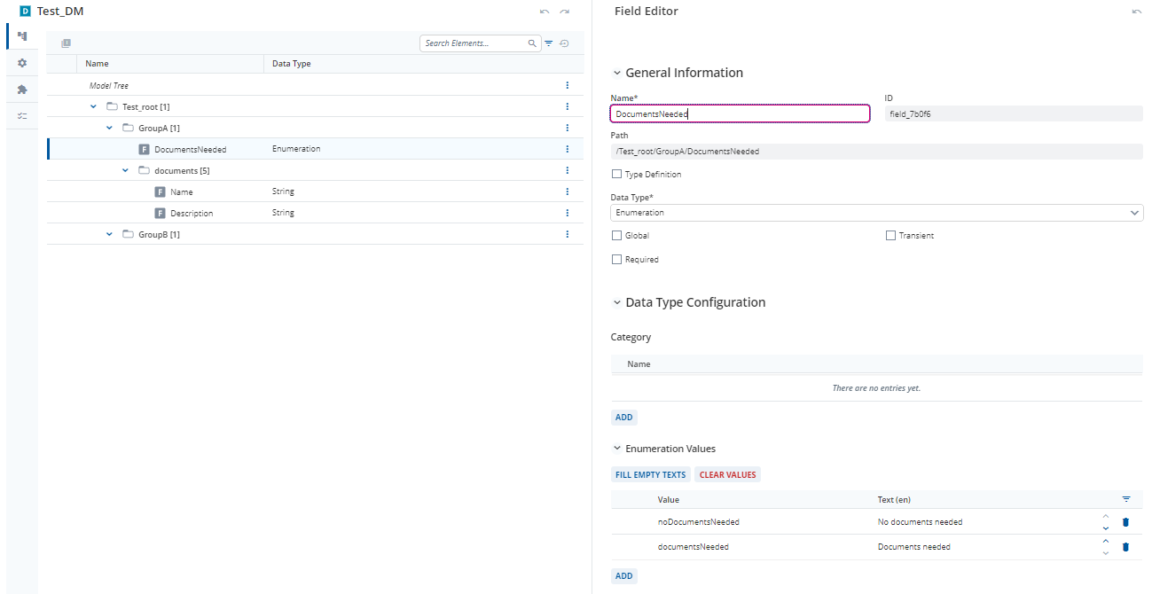Open the tree filter next to search
Viewport: 1152px width, 594px height.
(549, 43)
